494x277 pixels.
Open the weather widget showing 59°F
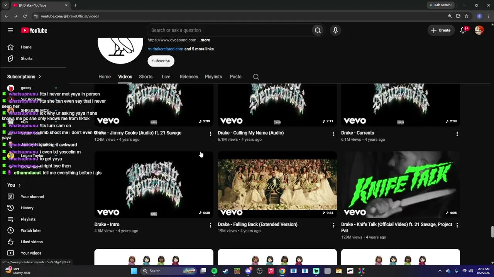tap(17, 271)
